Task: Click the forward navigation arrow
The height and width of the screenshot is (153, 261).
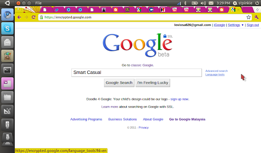Action: [x=26, y=17]
